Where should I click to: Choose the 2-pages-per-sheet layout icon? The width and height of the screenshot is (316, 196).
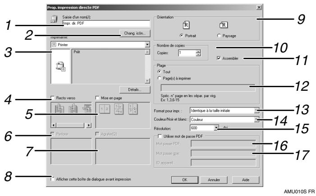105,109
